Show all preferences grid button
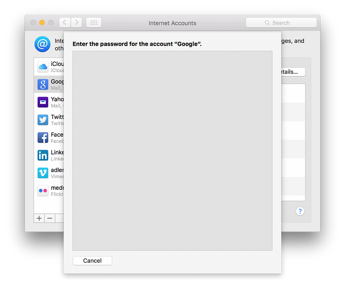The width and height of the screenshot is (345, 283). pos(94,23)
